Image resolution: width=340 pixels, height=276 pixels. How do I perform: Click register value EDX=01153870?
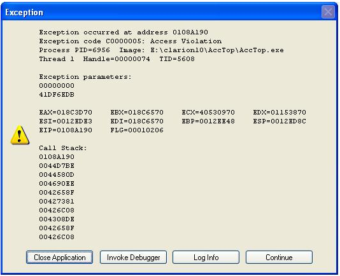coord(280,112)
